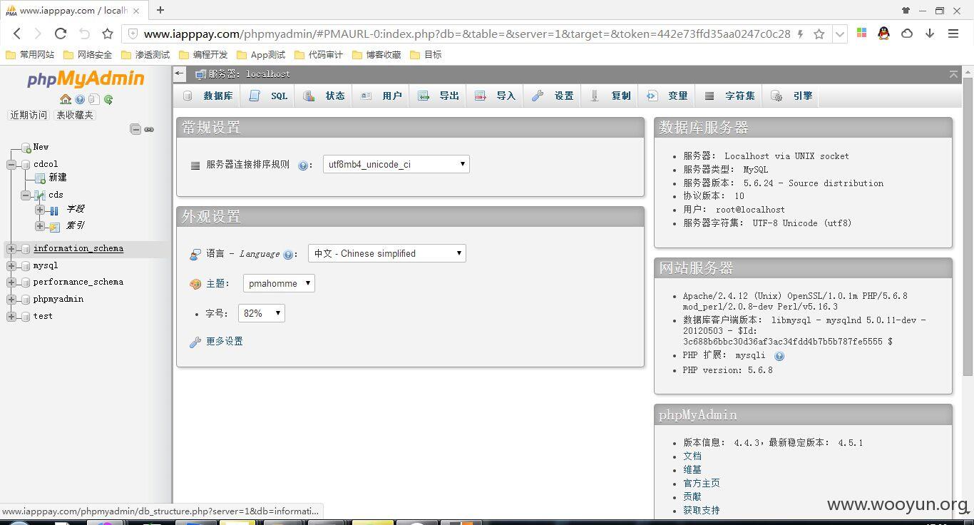Switch to the 导出 export tab
This screenshot has width=974, height=525.
[x=439, y=96]
